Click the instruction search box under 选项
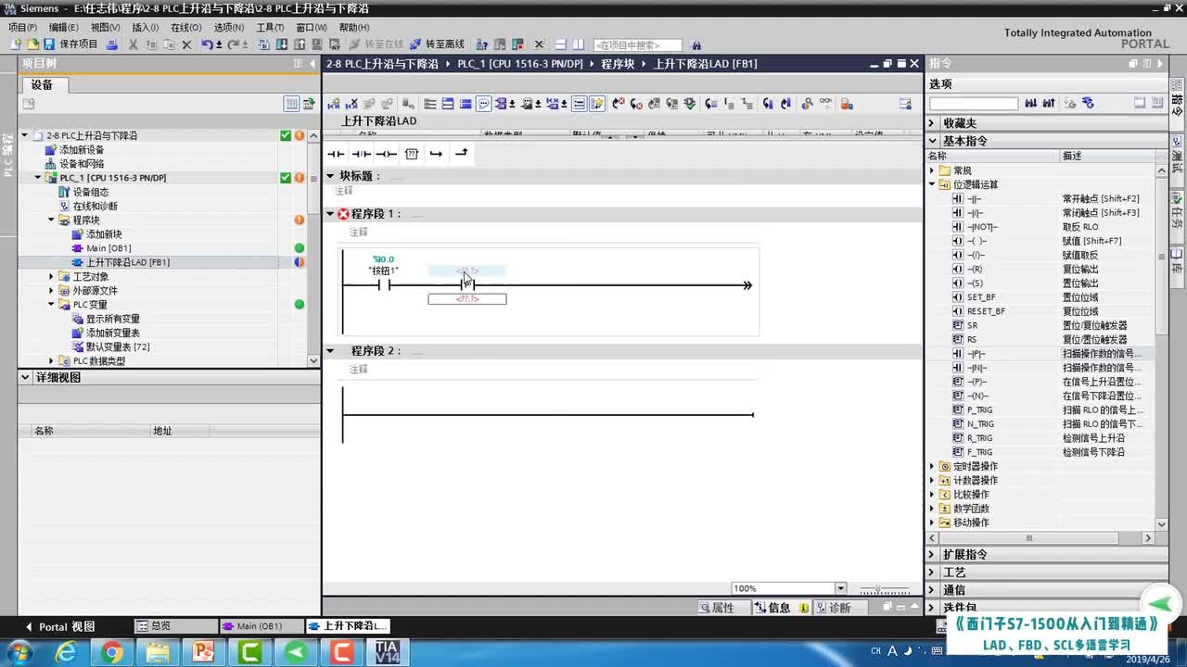 tap(973, 103)
